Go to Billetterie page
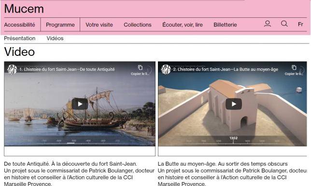 [225, 25]
